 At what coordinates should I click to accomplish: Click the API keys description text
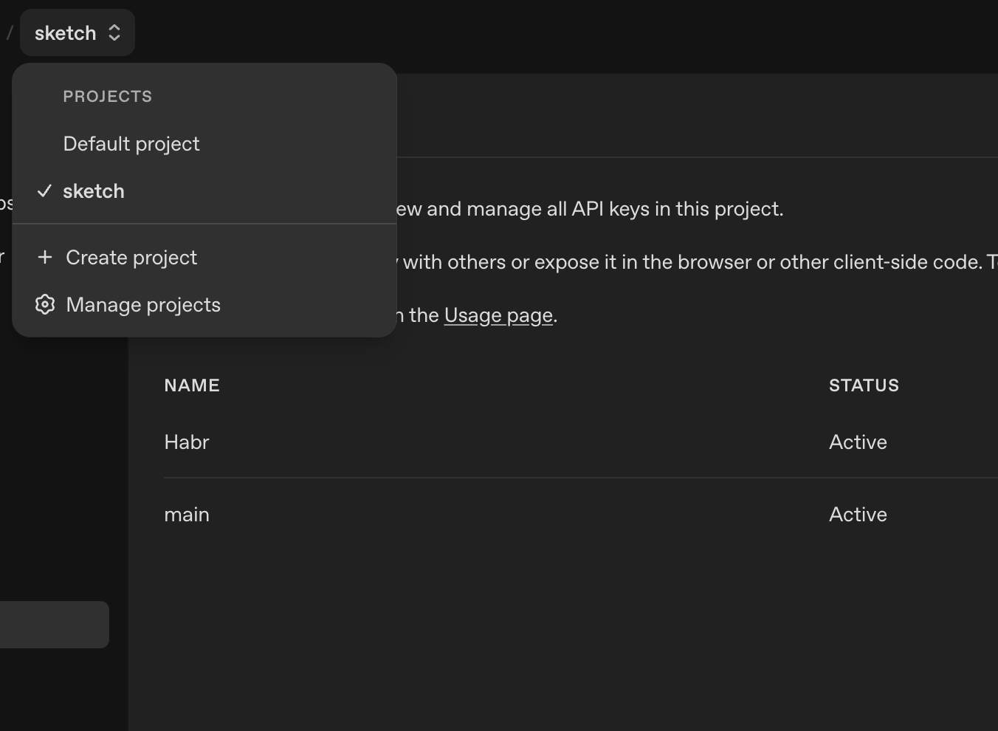589,209
